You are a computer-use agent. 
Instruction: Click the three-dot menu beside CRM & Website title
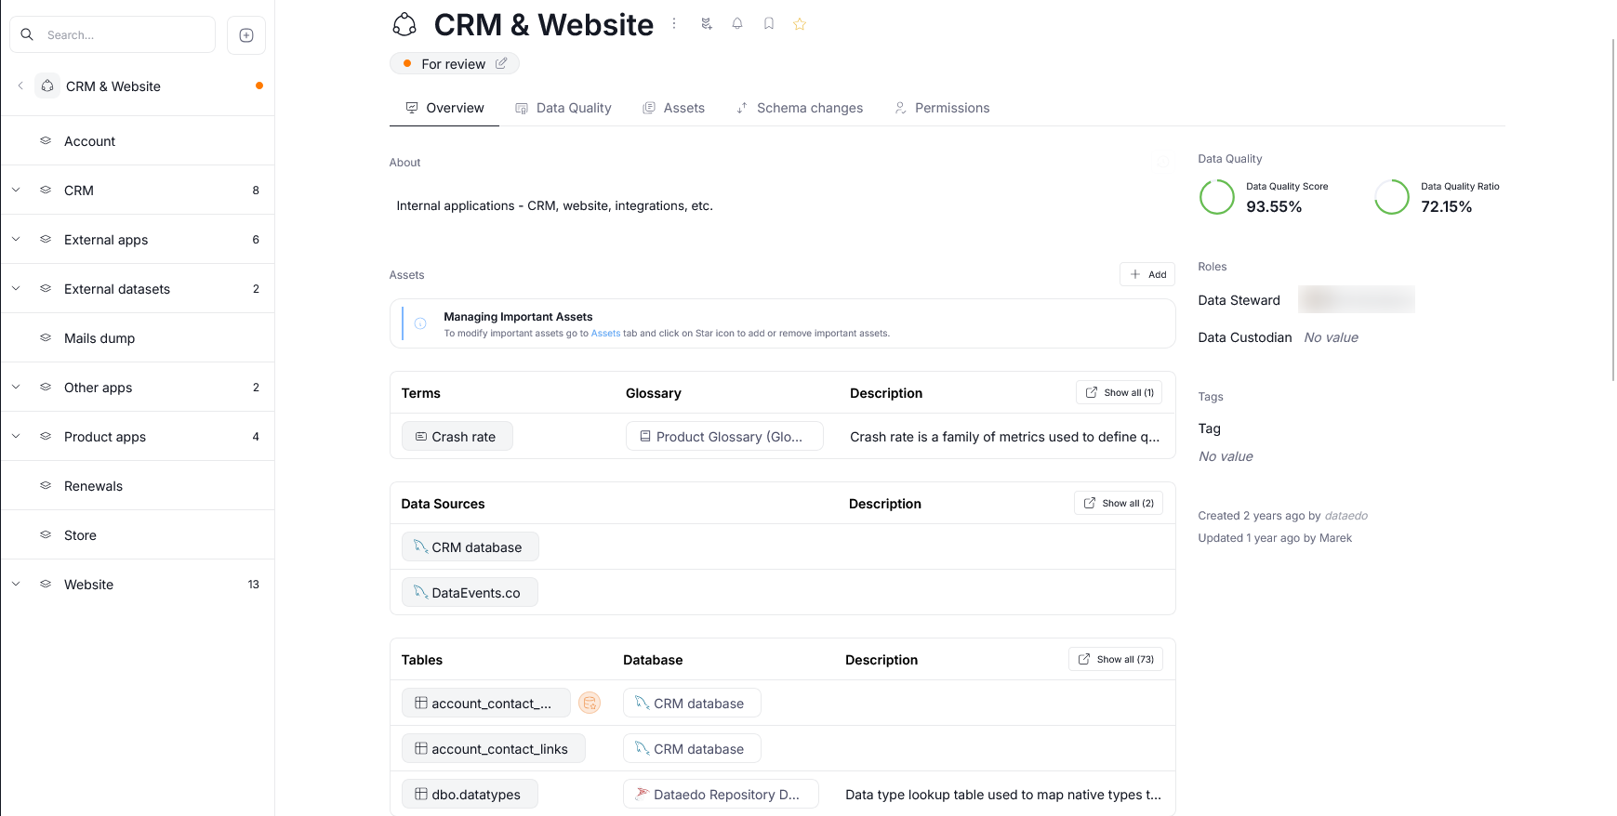(674, 24)
